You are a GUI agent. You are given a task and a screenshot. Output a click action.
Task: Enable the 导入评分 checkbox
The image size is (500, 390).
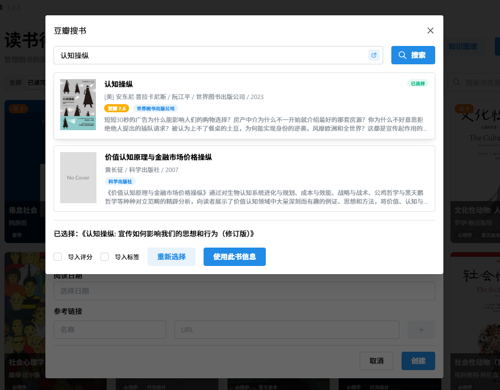tap(58, 257)
